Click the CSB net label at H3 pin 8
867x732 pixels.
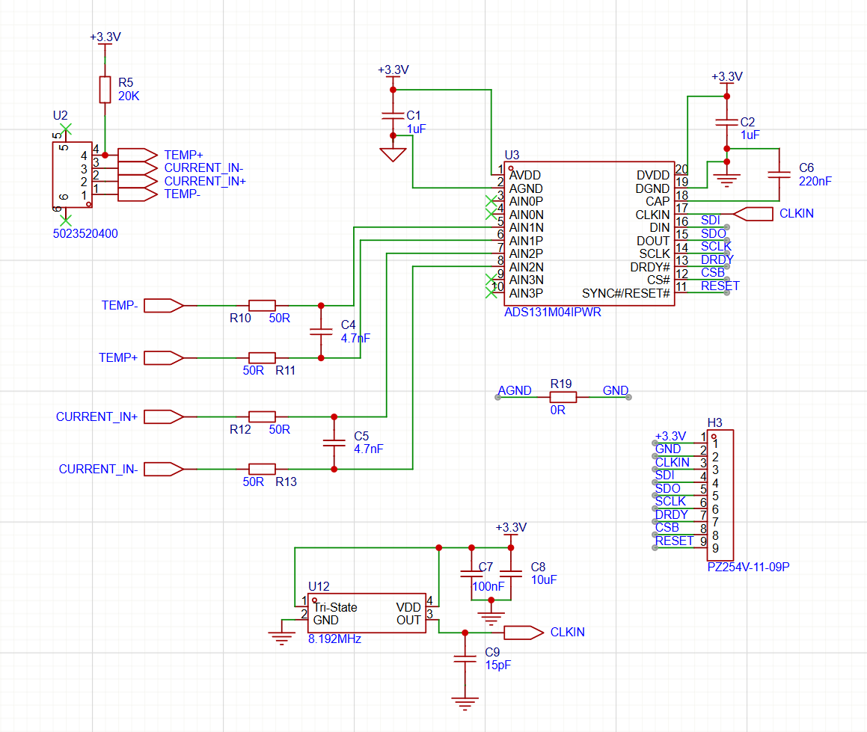(667, 527)
